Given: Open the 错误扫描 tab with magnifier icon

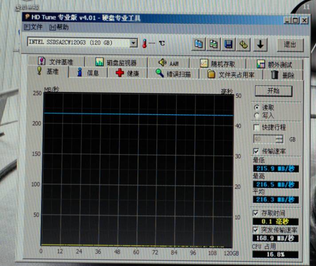Looking at the screenshot, I should click(x=174, y=74).
